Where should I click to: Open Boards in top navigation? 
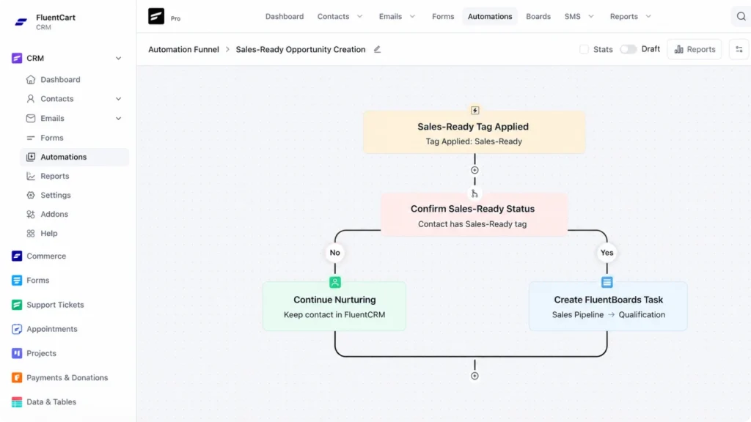click(538, 16)
